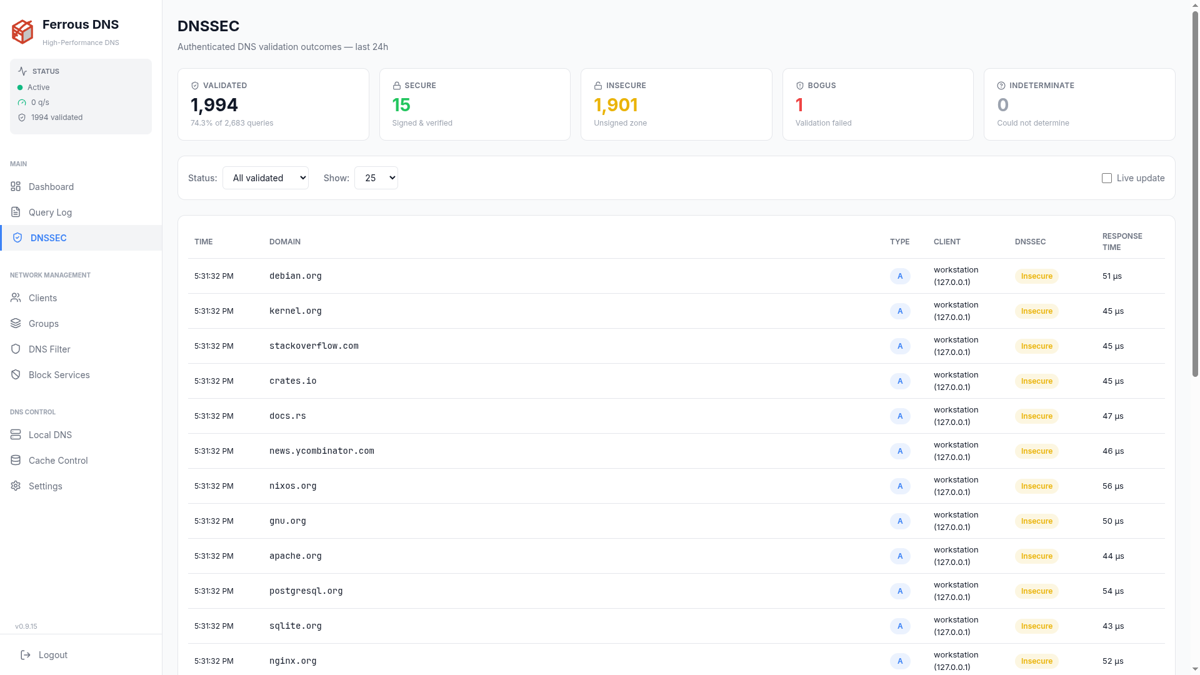Click the Secure 15 summary card
Image resolution: width=1200 pixels, height=675 pixels.
[x=475, y=104]
